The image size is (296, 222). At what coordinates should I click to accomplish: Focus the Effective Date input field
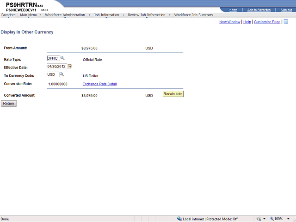tap(57, 67)
